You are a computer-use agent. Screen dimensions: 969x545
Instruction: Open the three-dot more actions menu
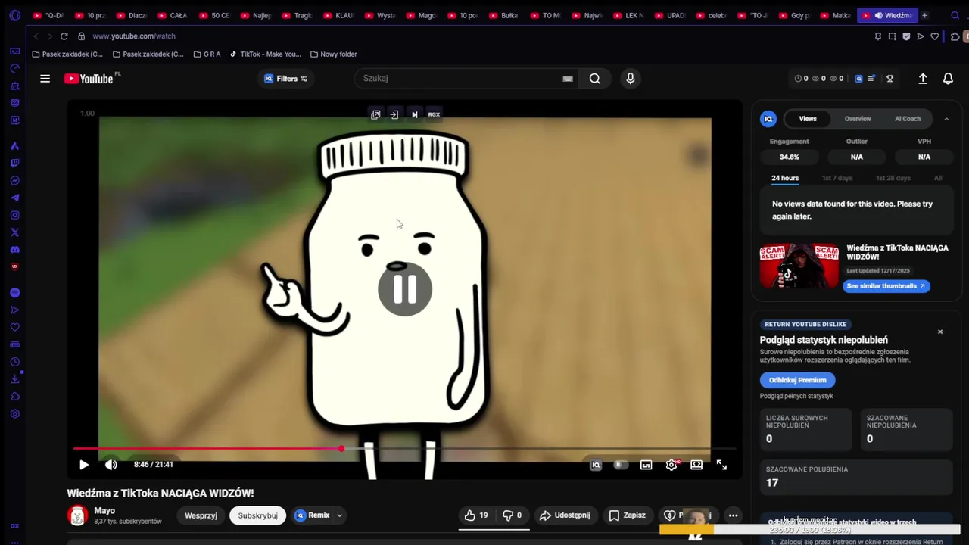click(x=733, y=515)
